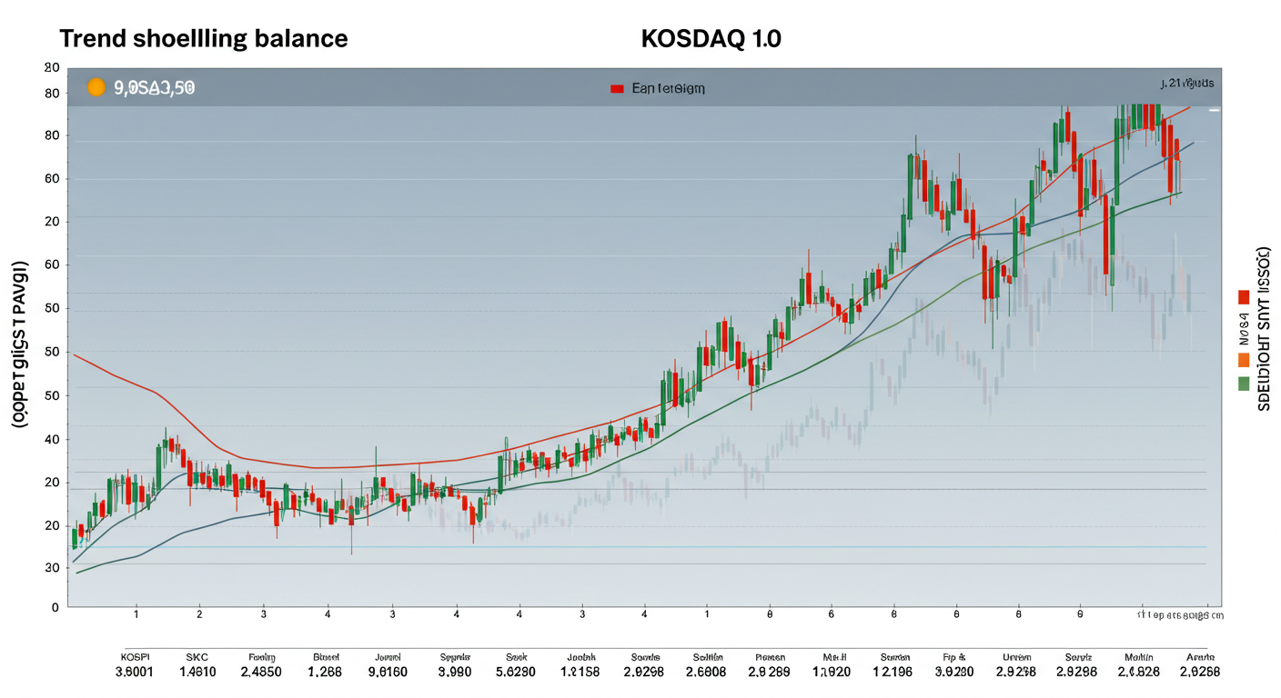Select the 'KOSPI' ticker entry
The width and height of the screenshot is (1281, 698).
(x=135, y=657)
